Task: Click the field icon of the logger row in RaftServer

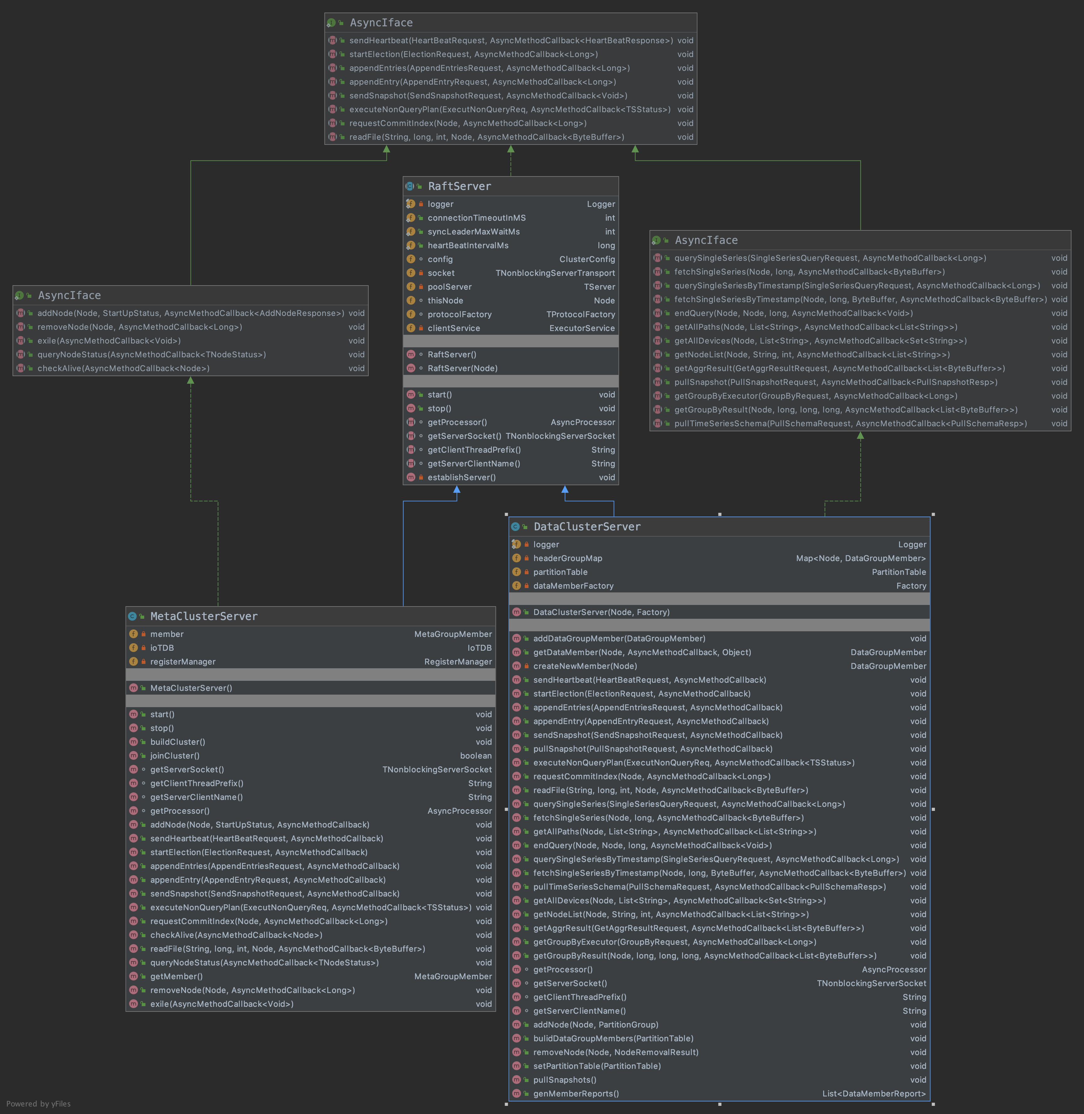Action: pyautogui.click(x=410, y=204)
